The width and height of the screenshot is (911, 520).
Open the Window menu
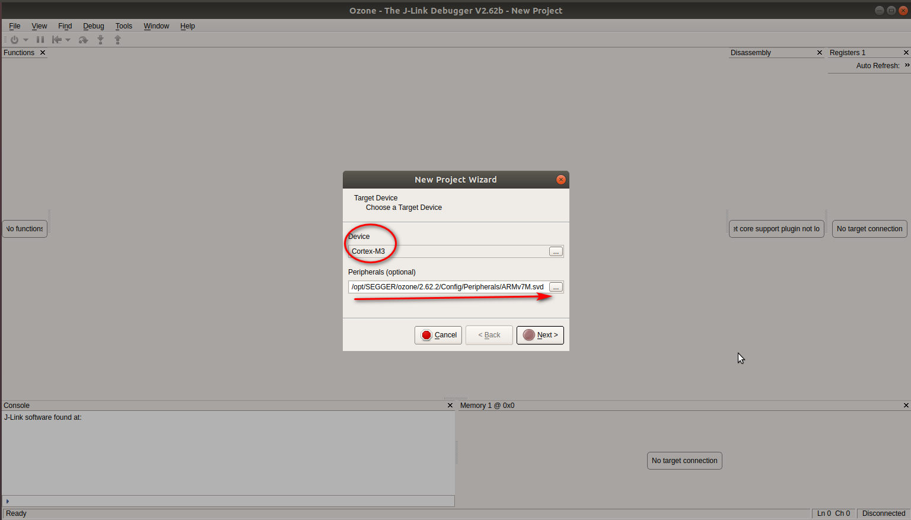157,26
